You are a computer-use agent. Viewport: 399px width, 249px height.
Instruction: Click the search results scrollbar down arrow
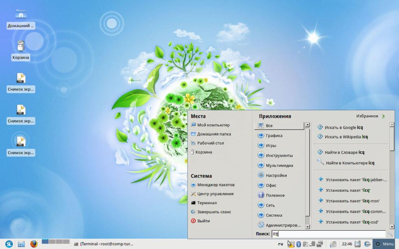pos(392,227)
